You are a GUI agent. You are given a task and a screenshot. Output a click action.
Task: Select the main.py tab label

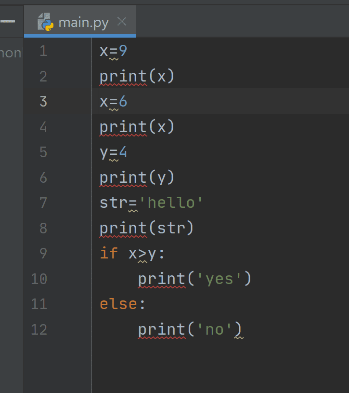click(83, 22)
